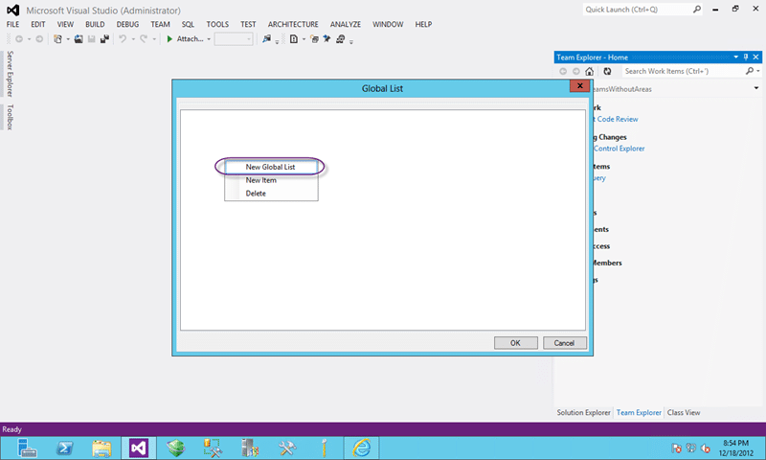Click the Navigate Backward toolbar icon
Image resolution: width=766 pixels, height=460 pixels.
[19, 39]
